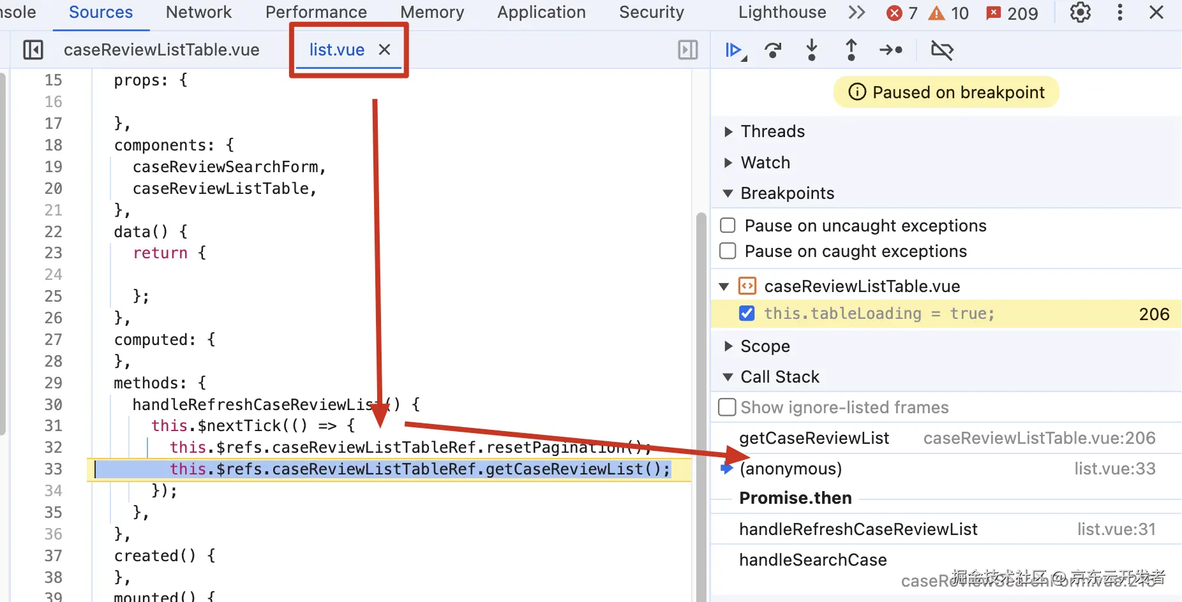Toggle the file navigator sidebar icon
This screenshot has width=1182, height=602.
point(33,50)
